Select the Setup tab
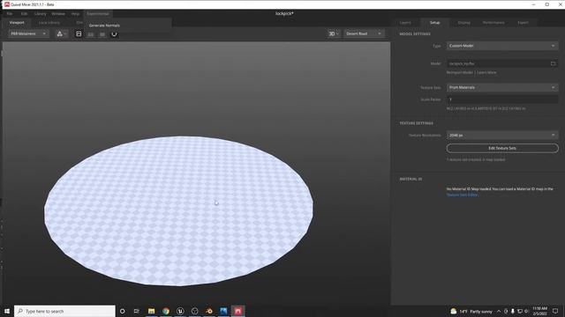565x317 pixels. [434, 23]
